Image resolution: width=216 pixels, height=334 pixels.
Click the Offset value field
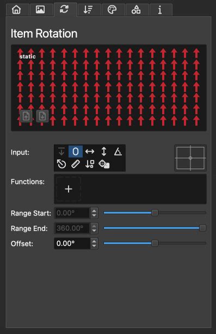click(72, 243)
